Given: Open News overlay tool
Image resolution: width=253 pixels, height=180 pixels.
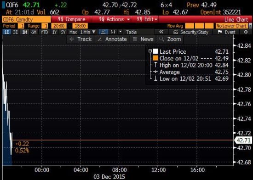Looking at the screenshot, I should pyautogui.click(x=143, y=39).
